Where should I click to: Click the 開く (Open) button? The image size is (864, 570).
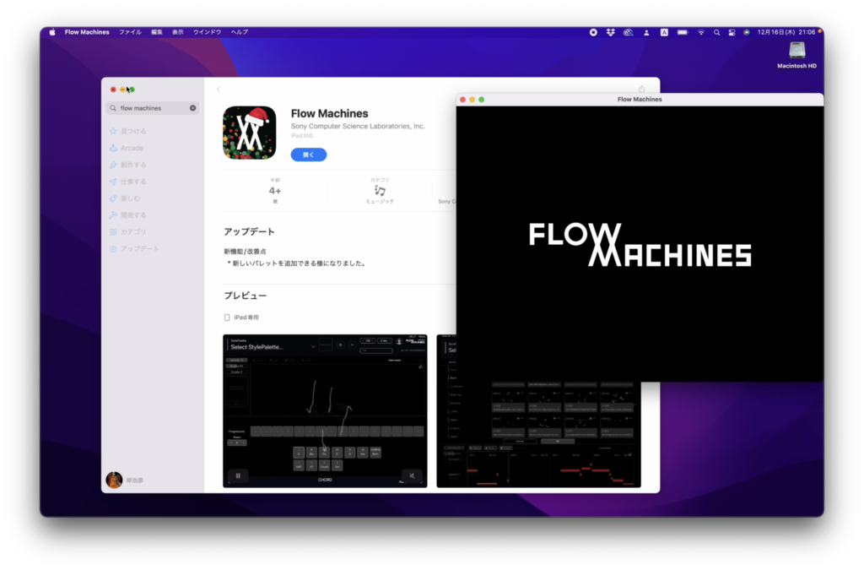point(308,155)
